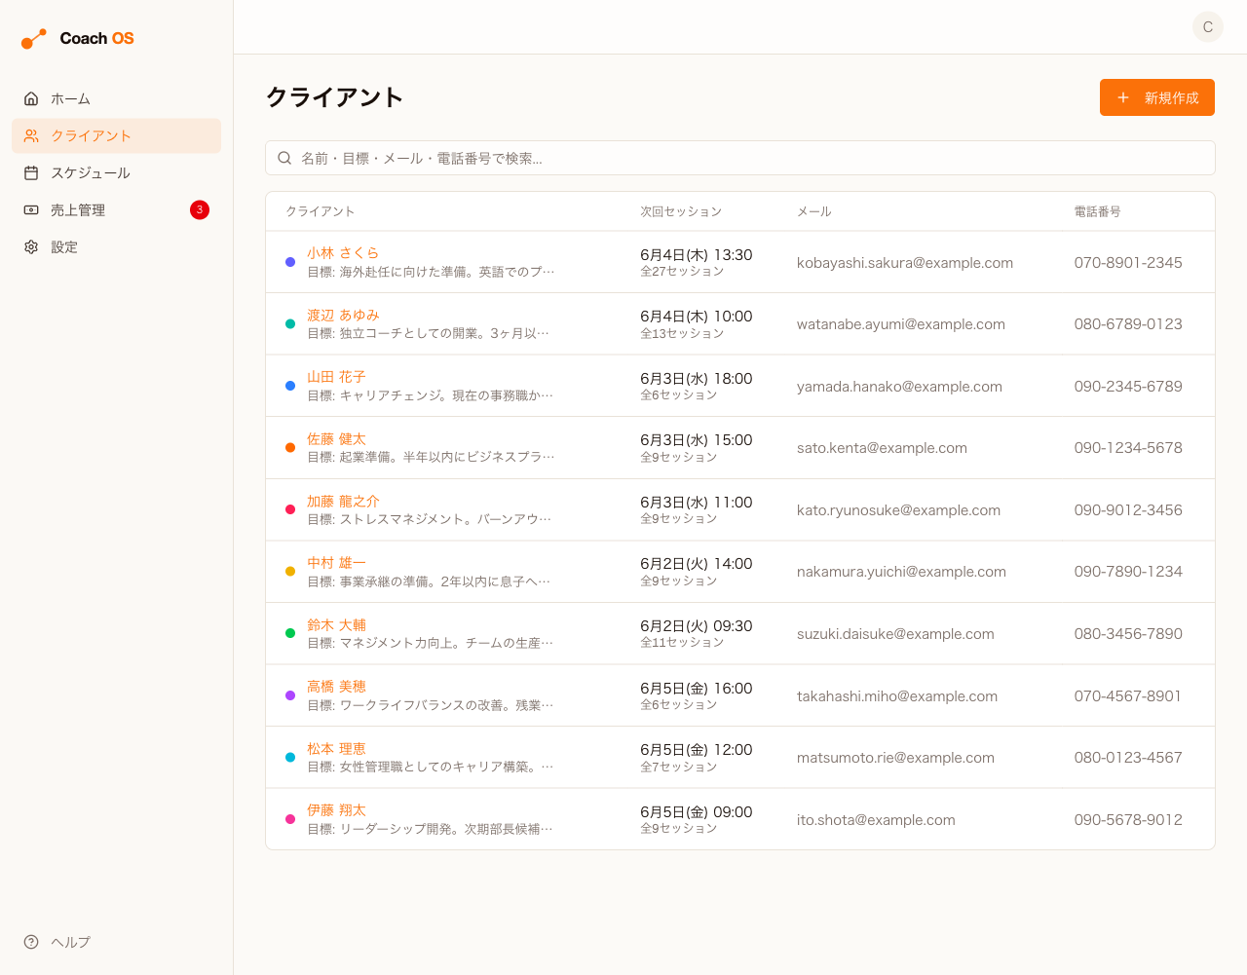Click the question mark icon beside ヘルプ
This screenshot has width=1247, height=975.
[x=31, y=942]
